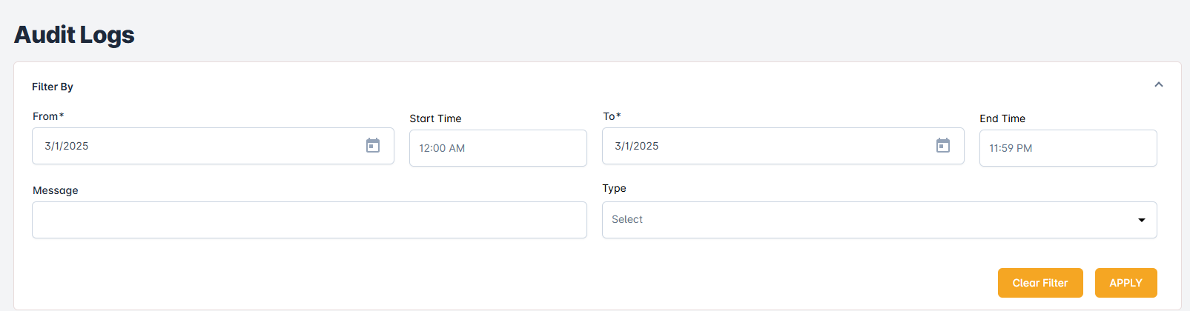The height and width of the screenshot is (311, 1190).
Task: Click the To date 3/1/2025 text
Action: [x=637, y=147]
